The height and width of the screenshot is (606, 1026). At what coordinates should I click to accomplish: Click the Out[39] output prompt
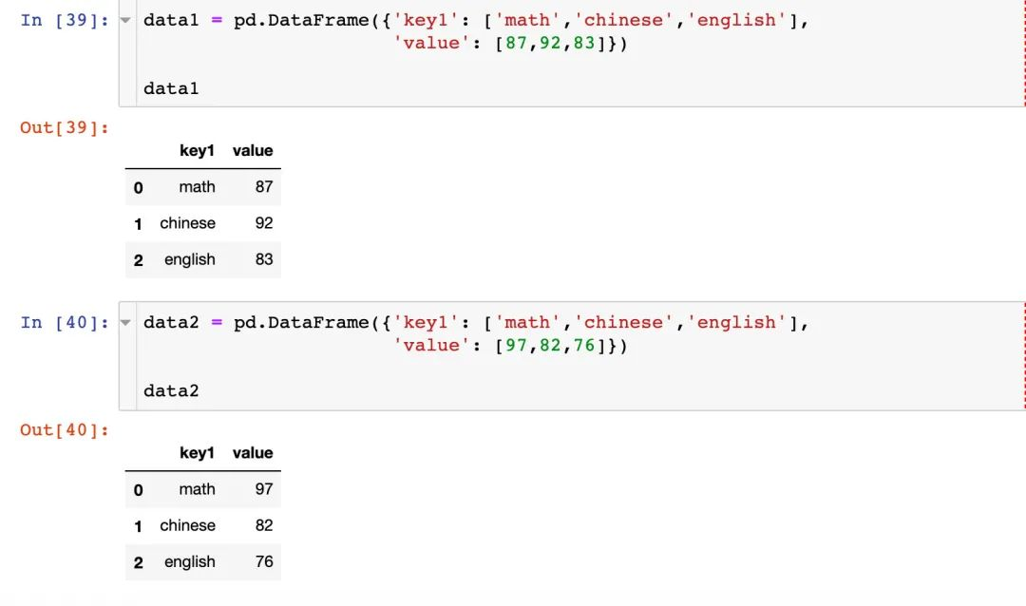[65, 127]
